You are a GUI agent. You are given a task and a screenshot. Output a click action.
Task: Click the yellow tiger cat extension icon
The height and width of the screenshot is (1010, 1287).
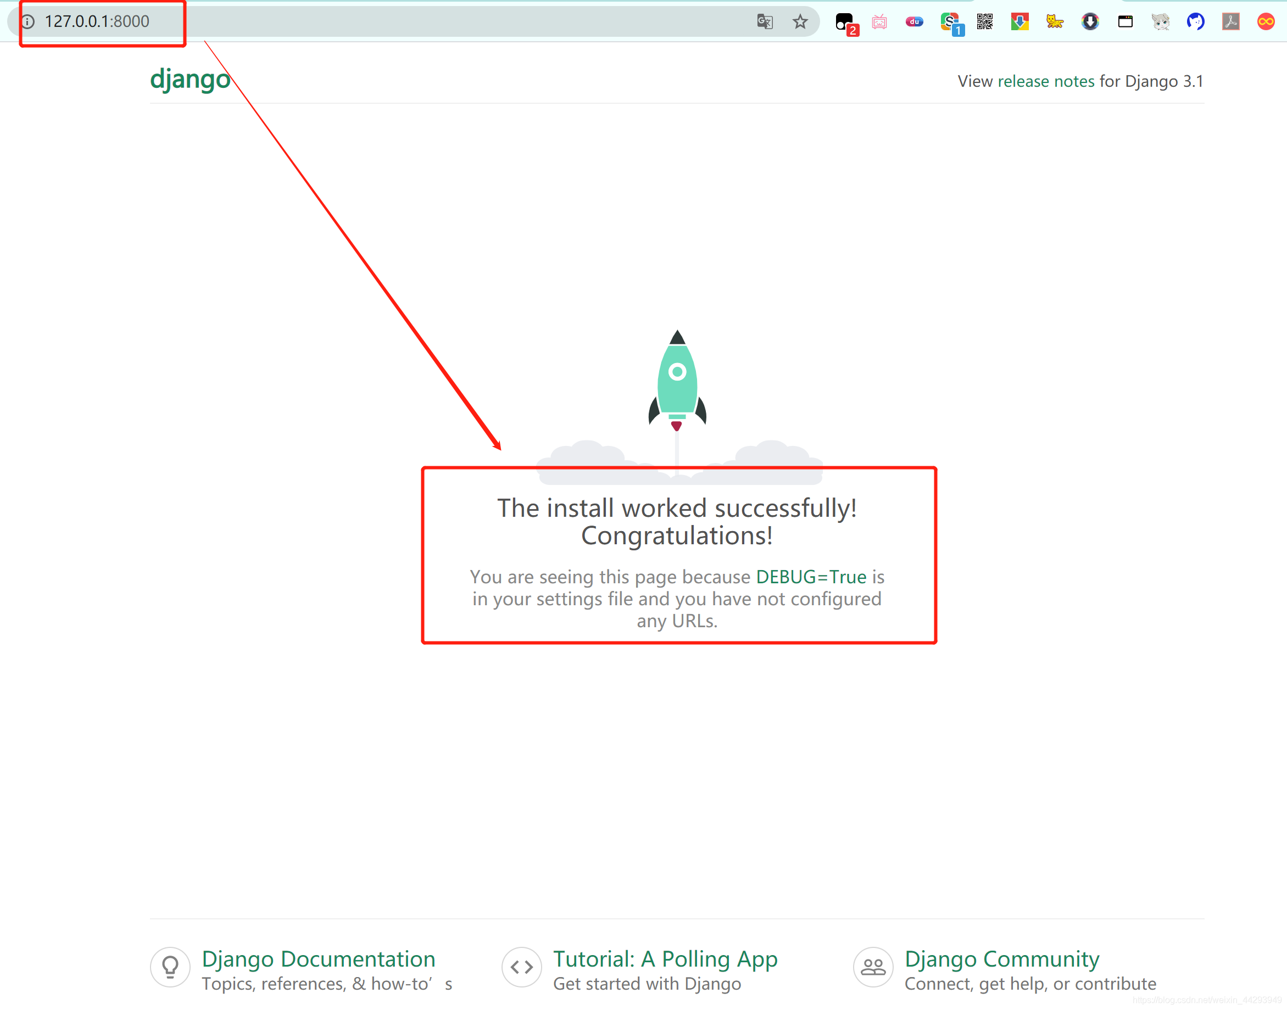1055,22
